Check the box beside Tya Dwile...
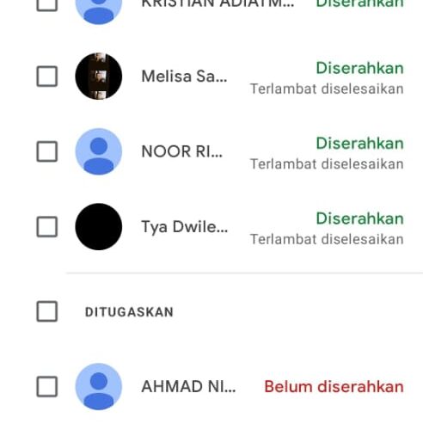423x430 pixels. click(47, 227)
